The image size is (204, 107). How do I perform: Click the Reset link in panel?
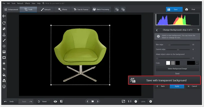177,73
